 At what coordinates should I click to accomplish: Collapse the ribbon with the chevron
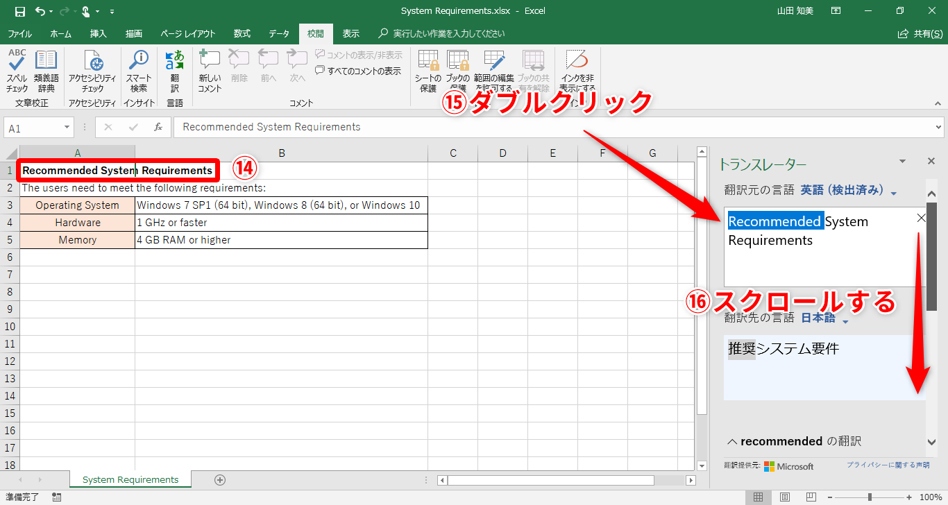click(938, 103)
